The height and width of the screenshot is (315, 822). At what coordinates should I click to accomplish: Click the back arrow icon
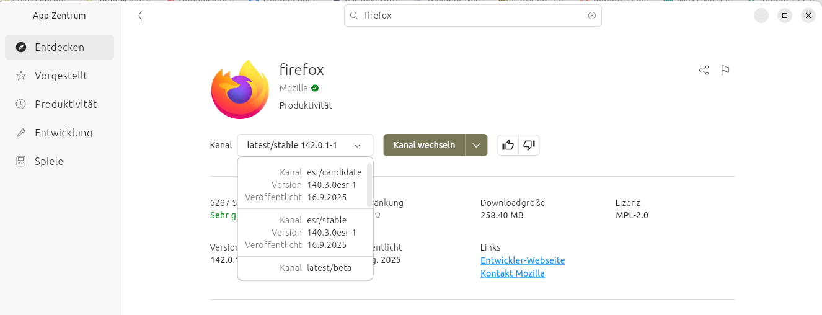pyautogui.click(x=140, y=16)
